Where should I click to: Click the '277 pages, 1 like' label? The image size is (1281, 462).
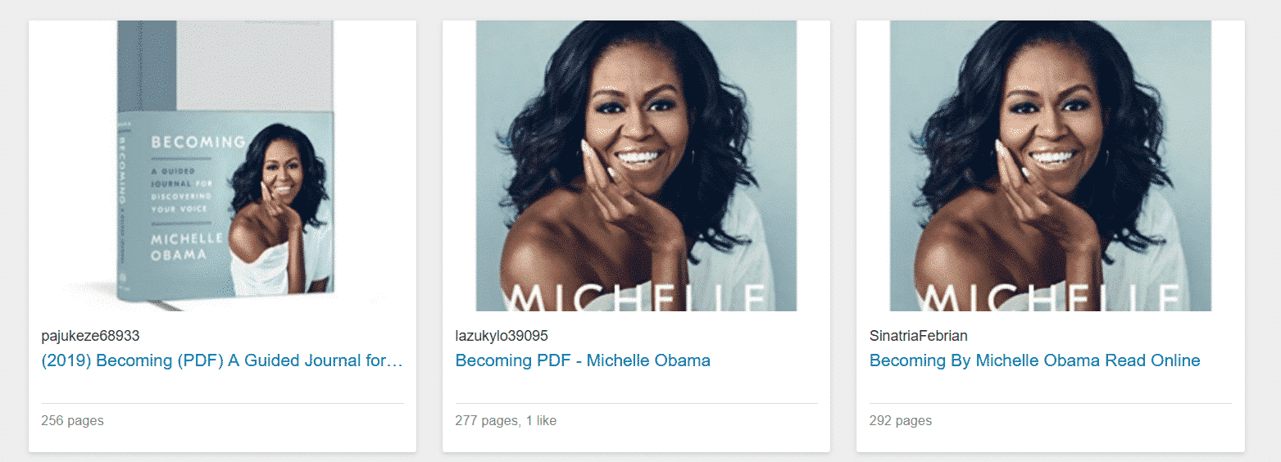click(x=506, y=421)
